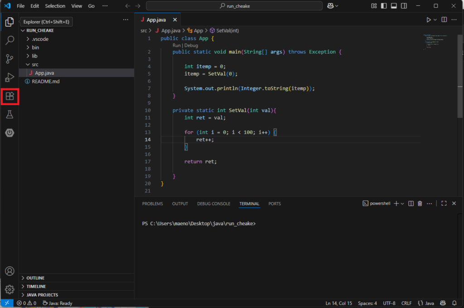Open the terminal launch profile dropdown

402,203
